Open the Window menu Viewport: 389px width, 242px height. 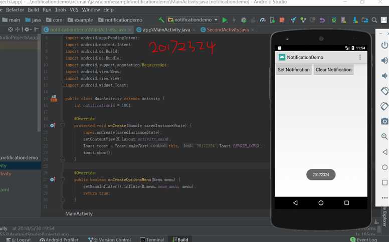(91, 10)
